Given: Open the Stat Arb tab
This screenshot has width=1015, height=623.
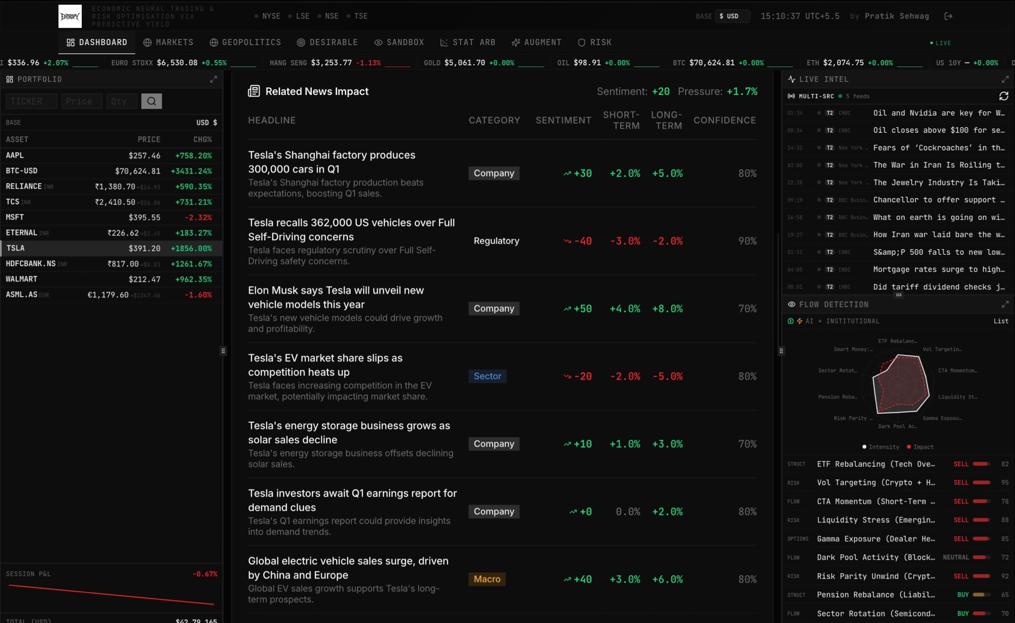Looking at the screenshot, I should pos(468,42).
